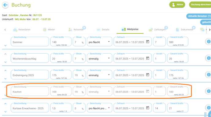Click Anzahl field showing 14
This screenshot has height=117, width=211.
159,108
